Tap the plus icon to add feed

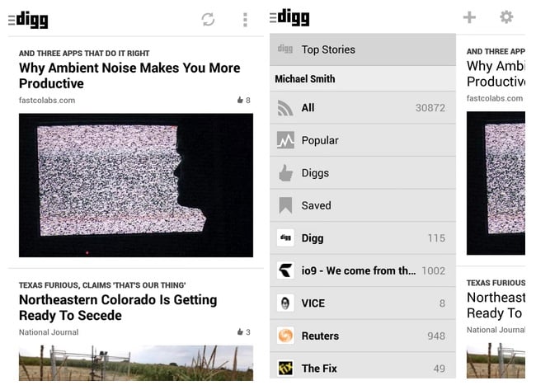pyautogui.click(x=469, y=17)
